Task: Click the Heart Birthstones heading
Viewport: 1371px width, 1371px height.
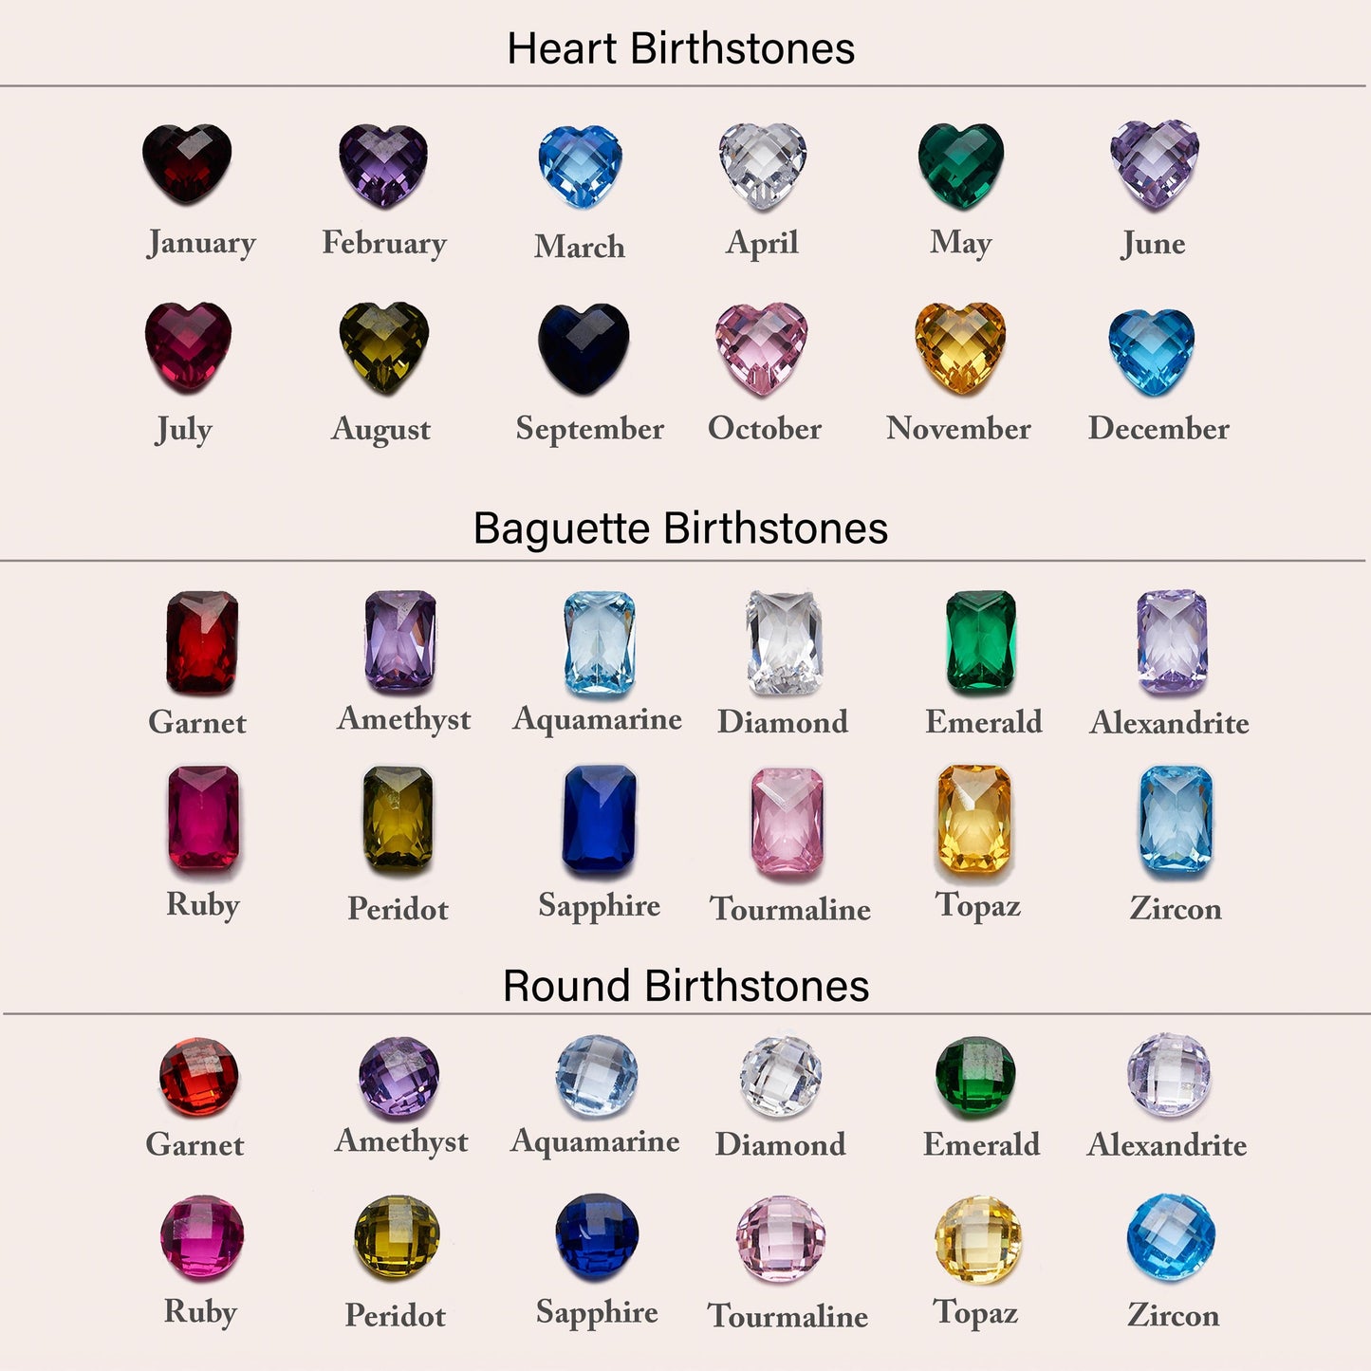Action: click(x=681, y=48)
